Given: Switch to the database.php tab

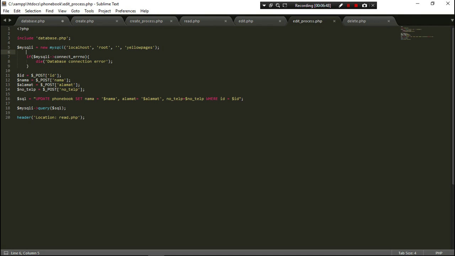Looking at the screenshot, I should (33, 21).
